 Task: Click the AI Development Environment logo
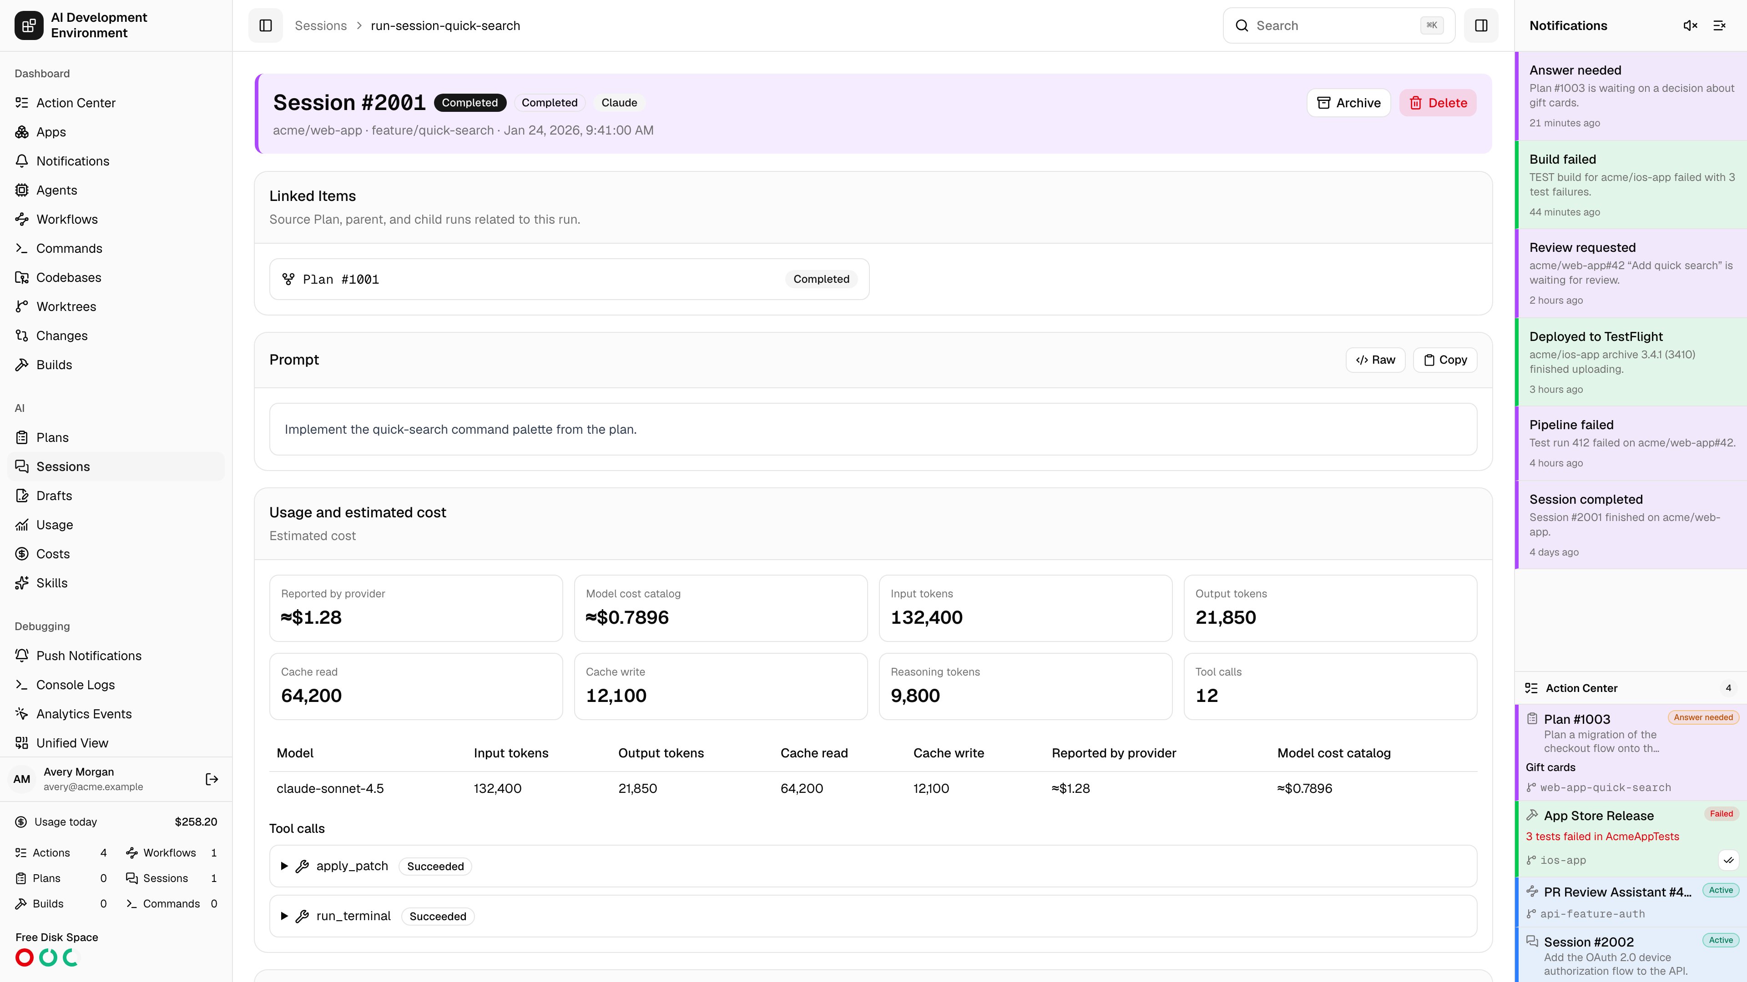pos(29,26)
